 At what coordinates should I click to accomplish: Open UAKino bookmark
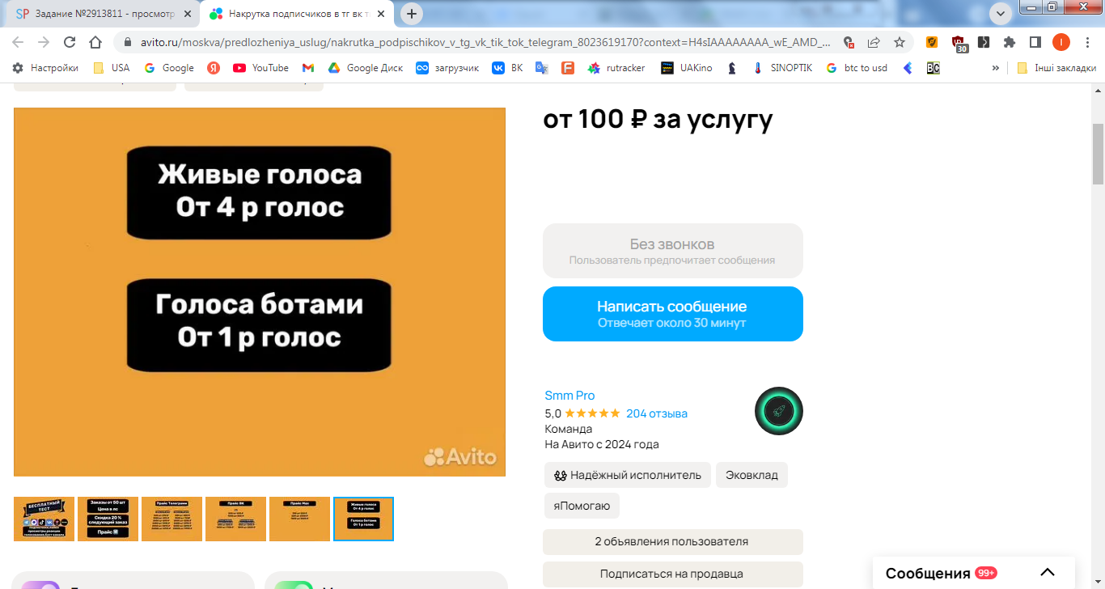[x=687, y=68]
